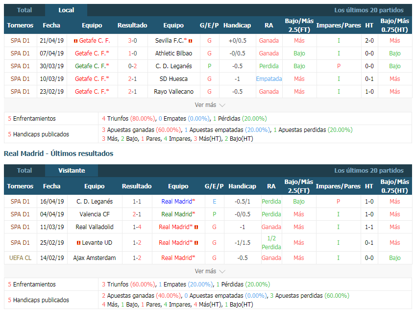415x311 pixels.
Task: Open Ajax Amsterdam team link
Action: [x=95, y=258]
